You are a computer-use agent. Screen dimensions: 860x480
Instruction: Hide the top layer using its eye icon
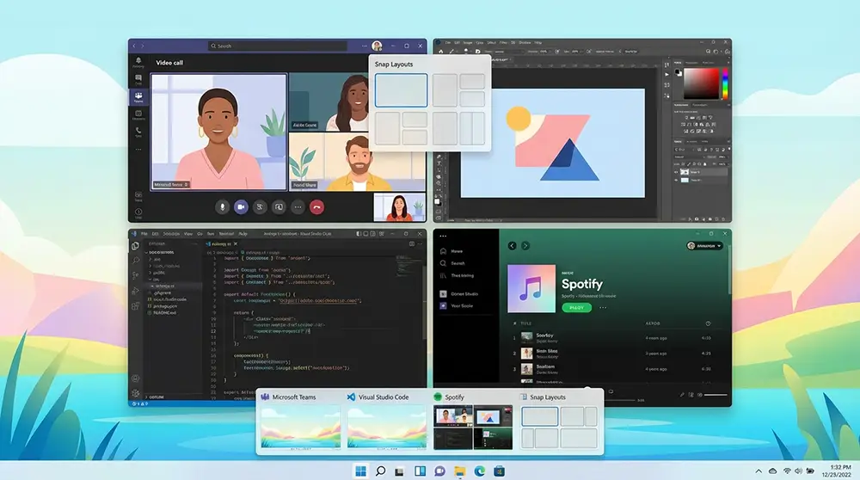(676, 172)
